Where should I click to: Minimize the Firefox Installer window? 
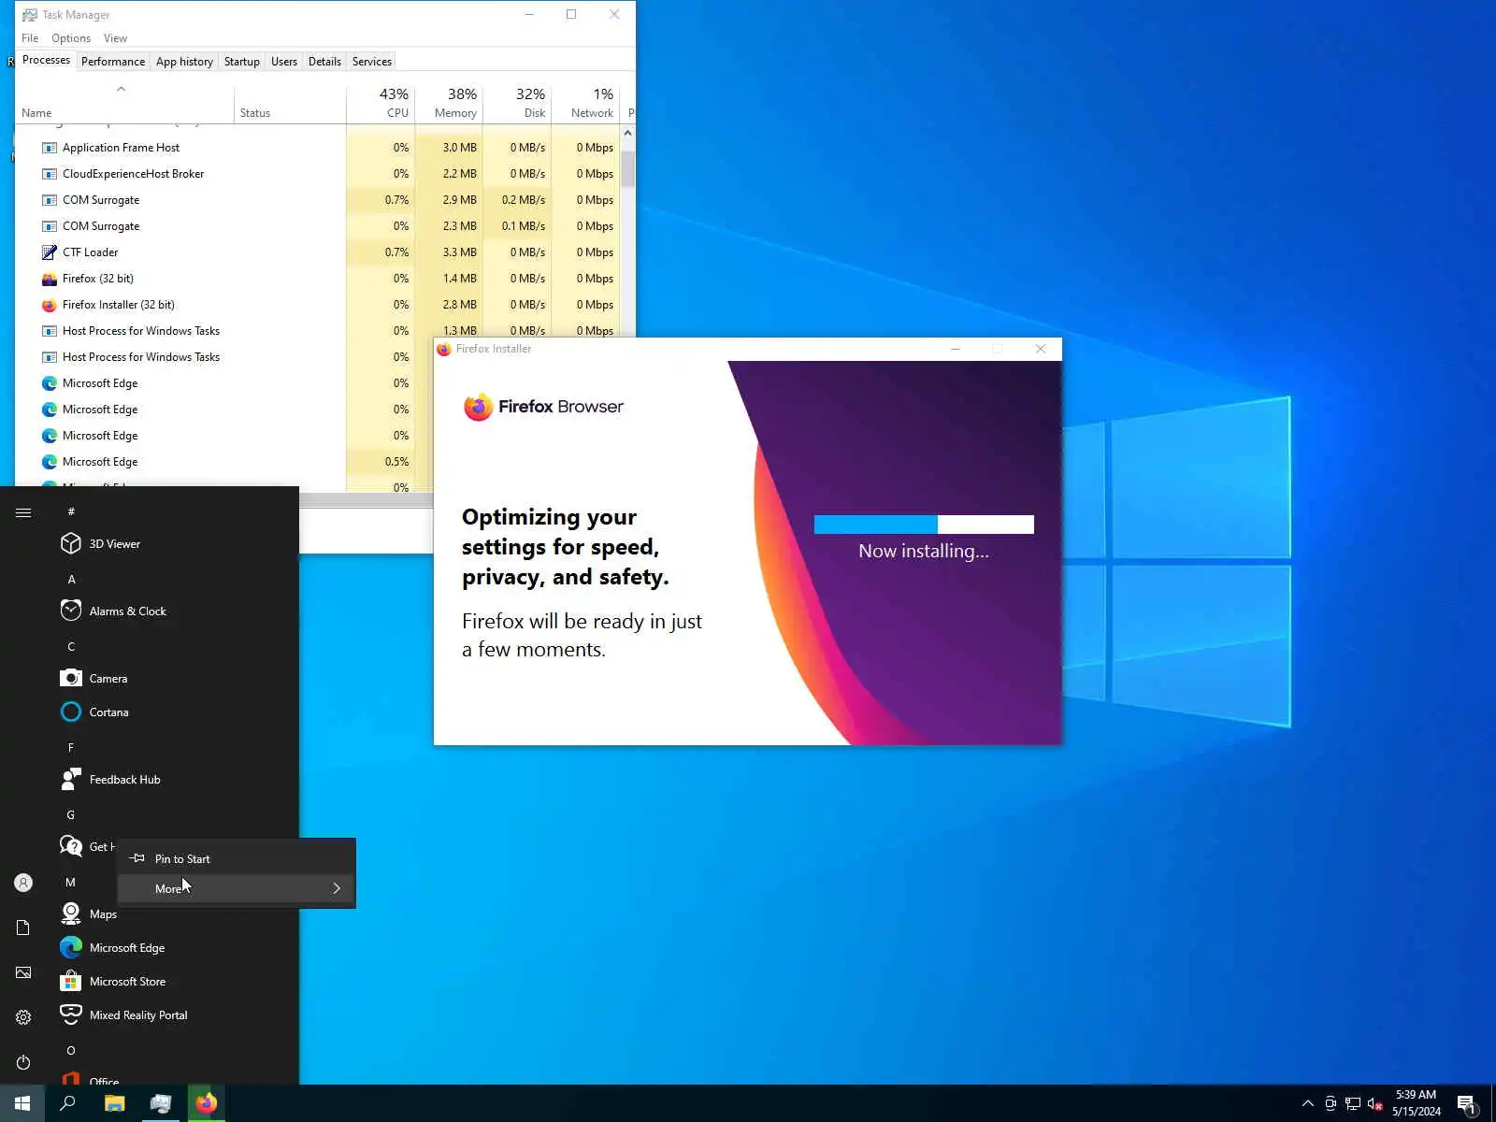coord(956,349)
